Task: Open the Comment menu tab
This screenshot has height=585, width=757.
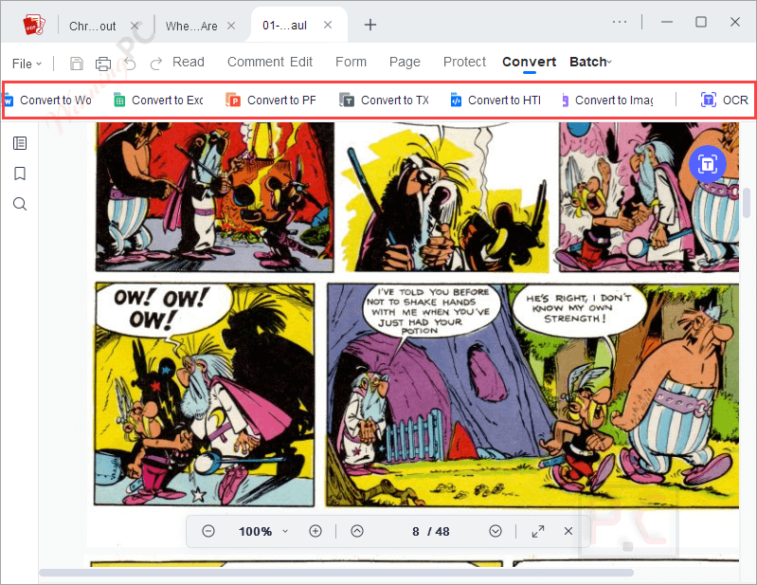Action: (x=256, y=62)
